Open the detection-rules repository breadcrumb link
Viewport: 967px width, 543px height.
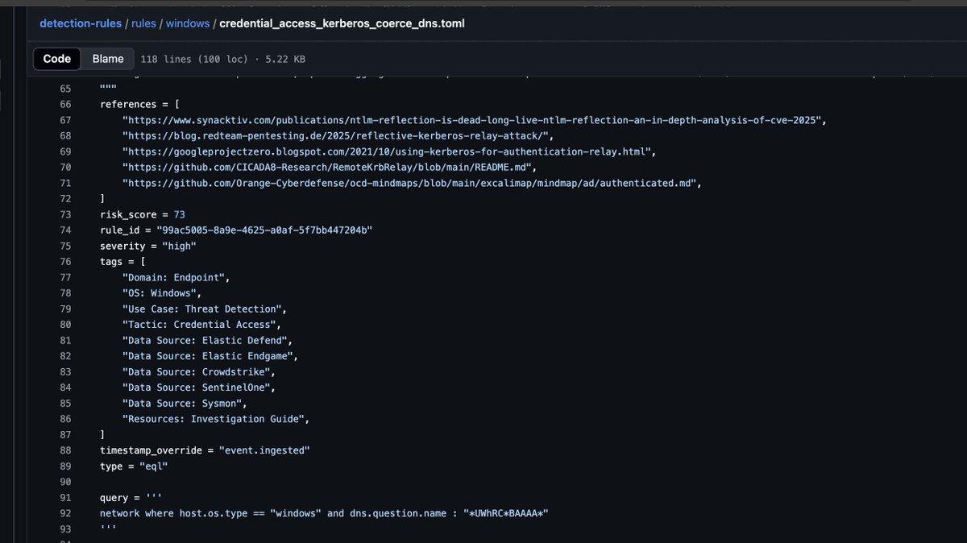[81, 23]
